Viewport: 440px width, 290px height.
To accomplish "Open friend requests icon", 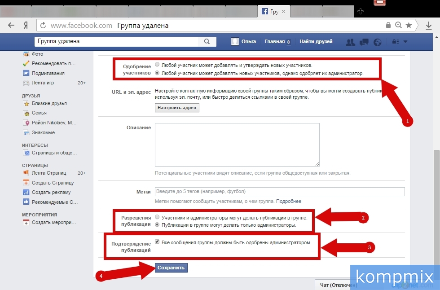I will (x=350, y=42).
